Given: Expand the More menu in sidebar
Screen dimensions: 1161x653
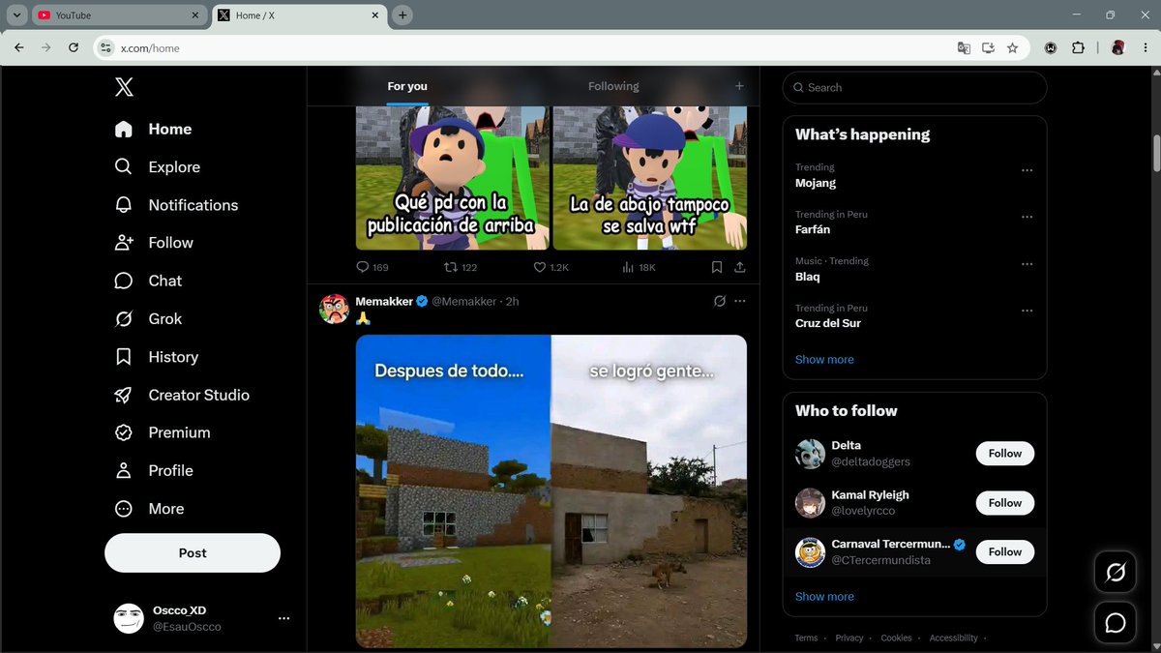Looking at the screenshot, I should 149,508.
